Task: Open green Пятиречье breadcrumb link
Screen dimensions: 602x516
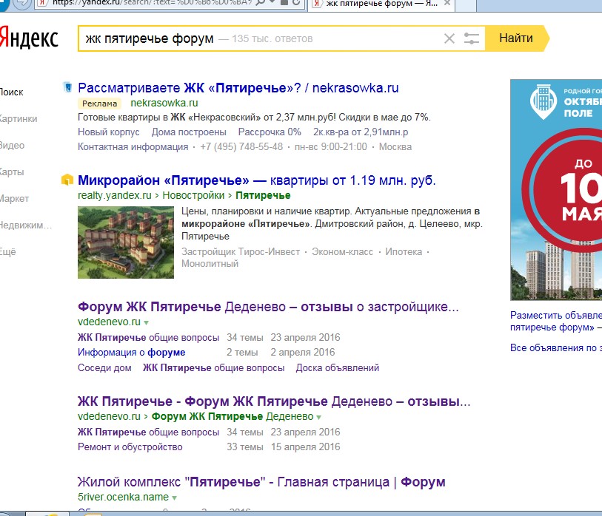Action: tap(263, 195)
